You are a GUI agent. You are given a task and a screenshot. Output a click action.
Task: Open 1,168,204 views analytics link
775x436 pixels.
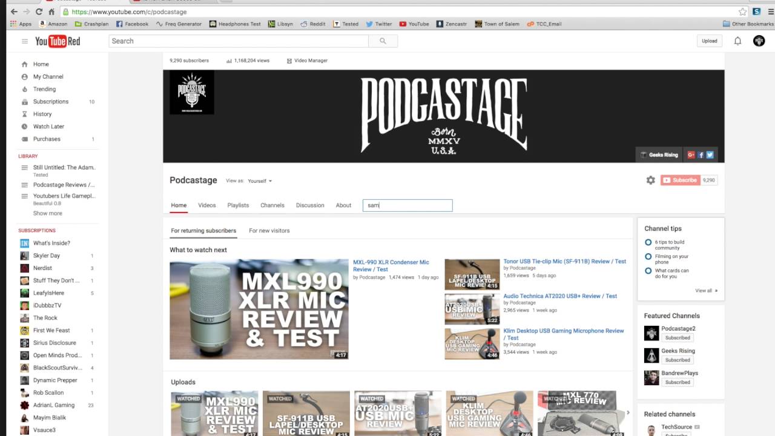click(x=248, y=61)
